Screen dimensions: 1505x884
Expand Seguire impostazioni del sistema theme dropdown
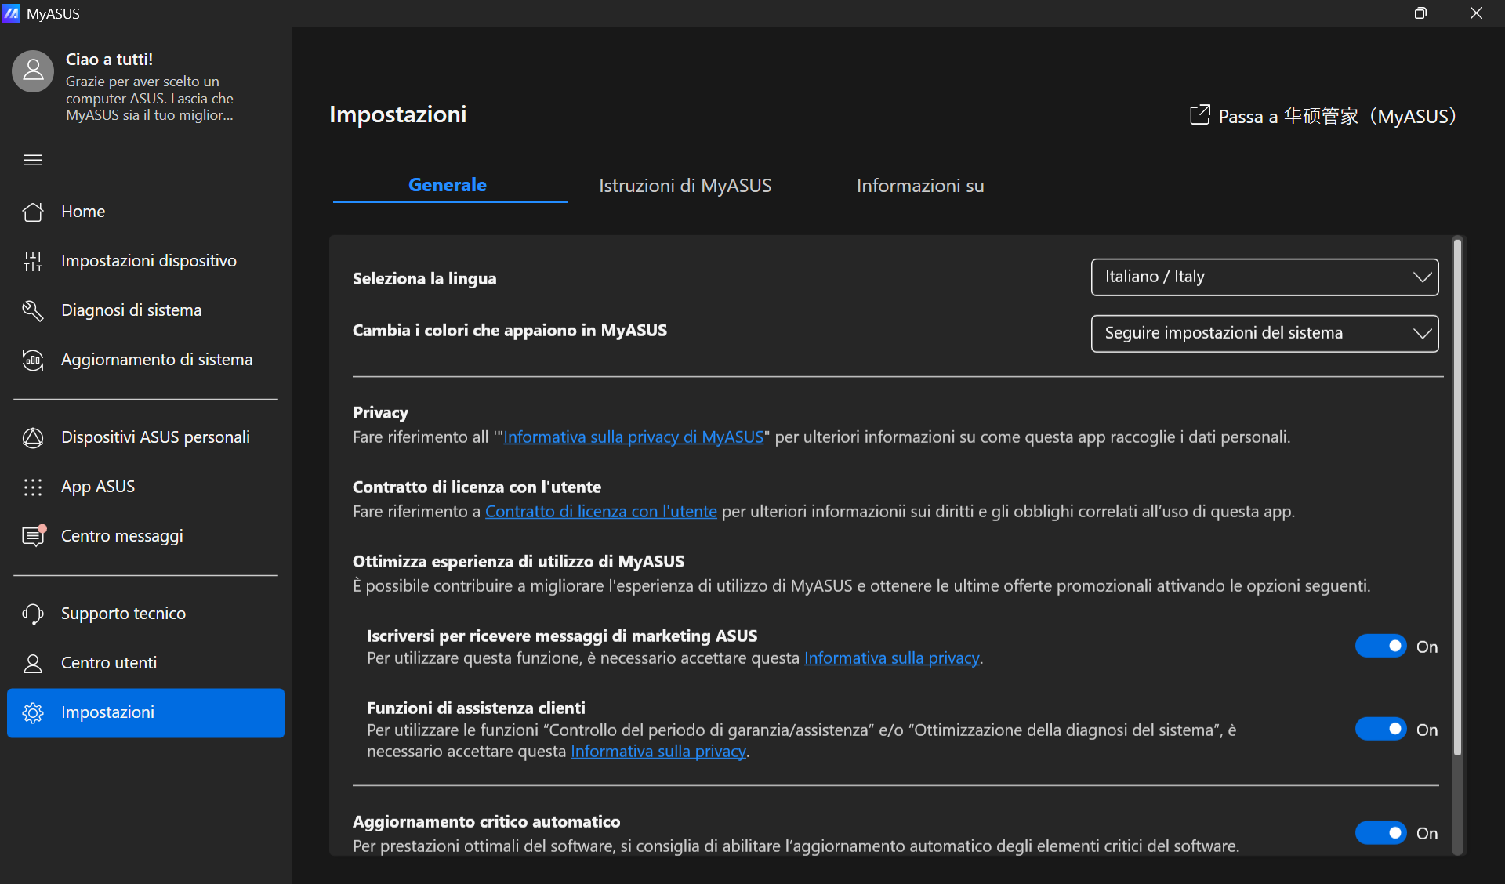coord(1264,334)
